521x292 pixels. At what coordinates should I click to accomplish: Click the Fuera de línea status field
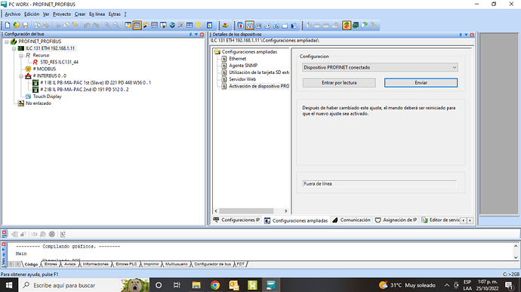coord(380,183)
